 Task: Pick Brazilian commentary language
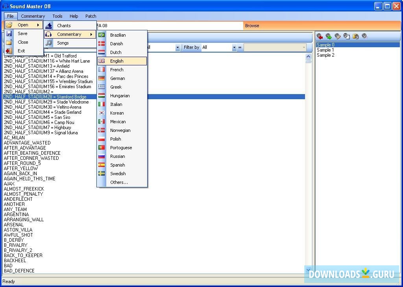[122, 35]
